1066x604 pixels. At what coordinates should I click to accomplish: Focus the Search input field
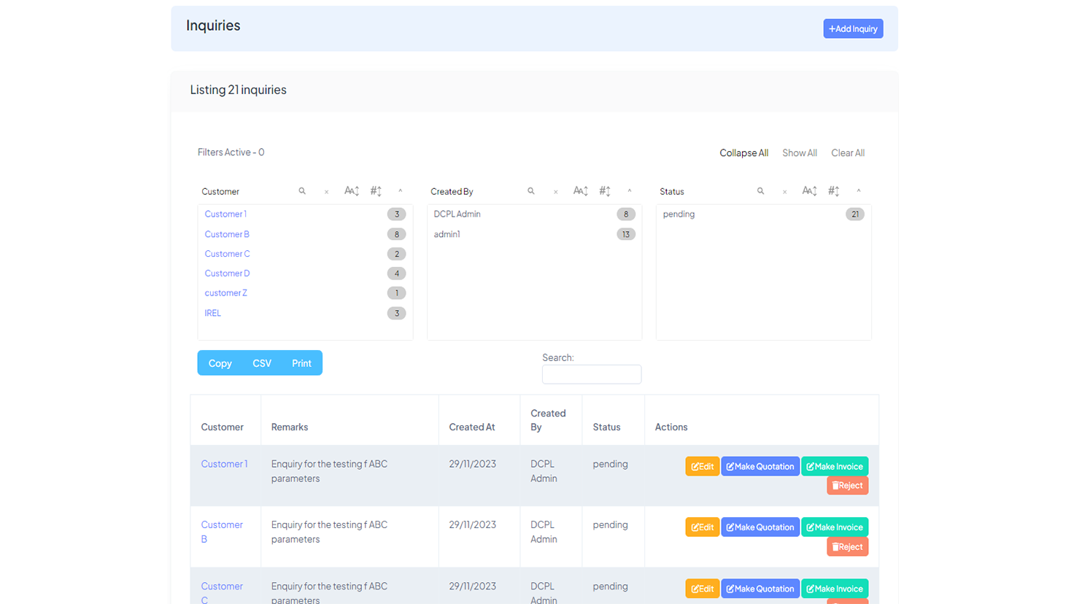click(x=591, y=374)
